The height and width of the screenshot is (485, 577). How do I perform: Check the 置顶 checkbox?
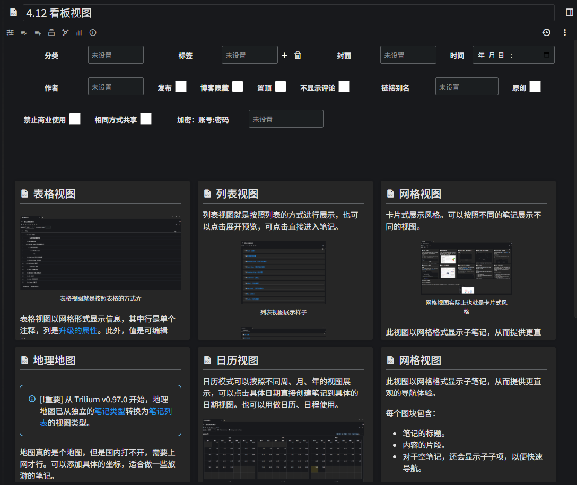click(281, 86)
